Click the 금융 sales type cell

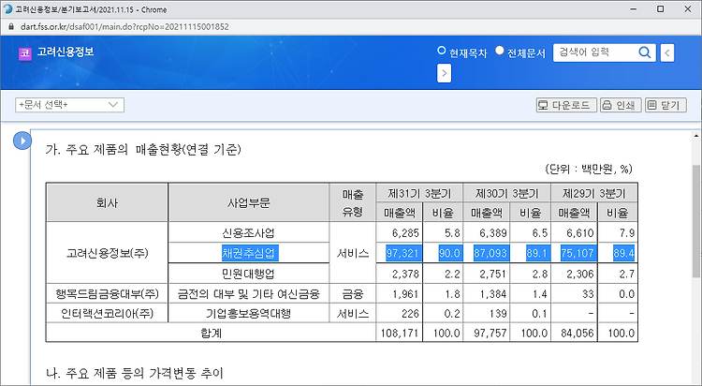click(x=353, y=294)
